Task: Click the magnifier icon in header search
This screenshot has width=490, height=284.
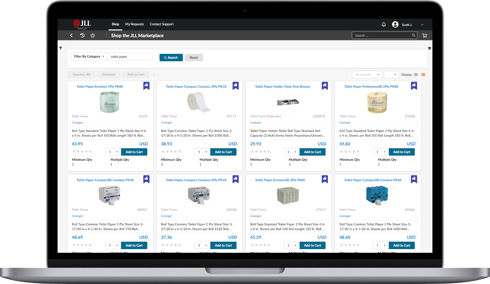Action: 413,35
